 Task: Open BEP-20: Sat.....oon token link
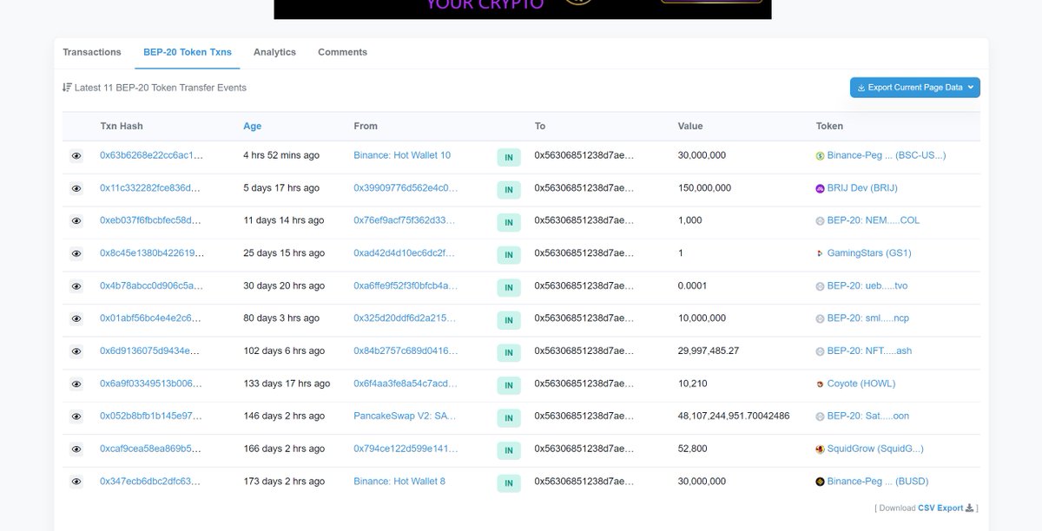coord(867,416)
